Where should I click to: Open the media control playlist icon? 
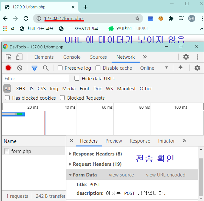[181, 18]
